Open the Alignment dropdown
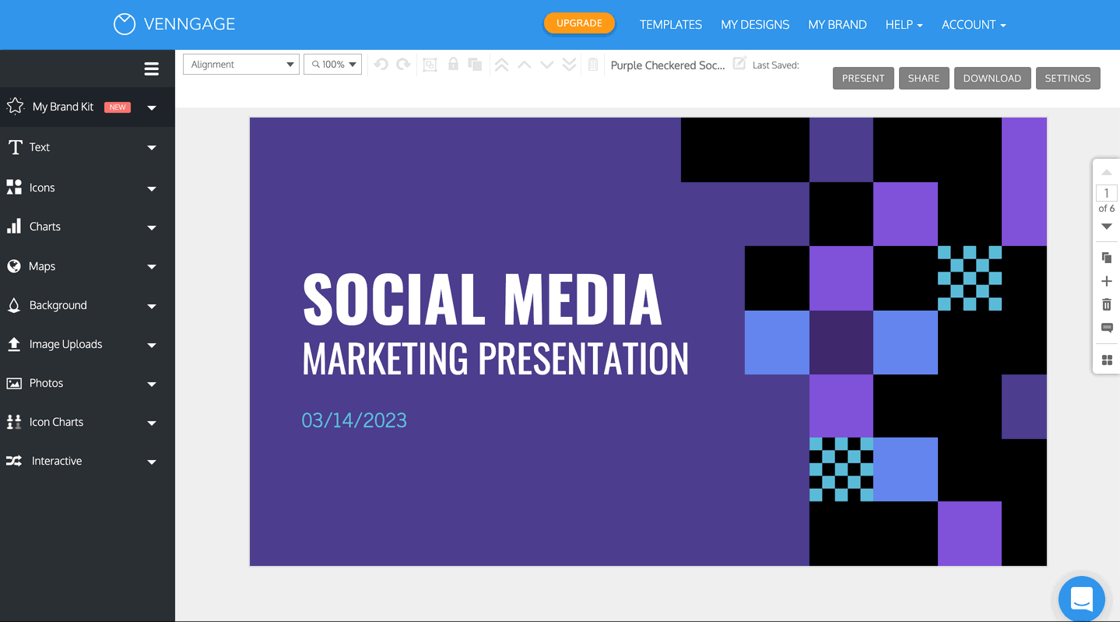This screenshot has width=1120, height=622. pos(241,65)
